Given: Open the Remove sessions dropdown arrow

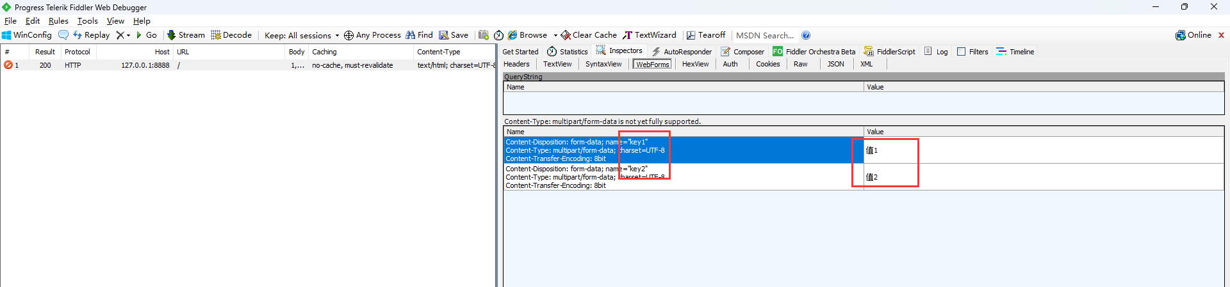Looking at the screenshot, I should click(x=128, y=36).
